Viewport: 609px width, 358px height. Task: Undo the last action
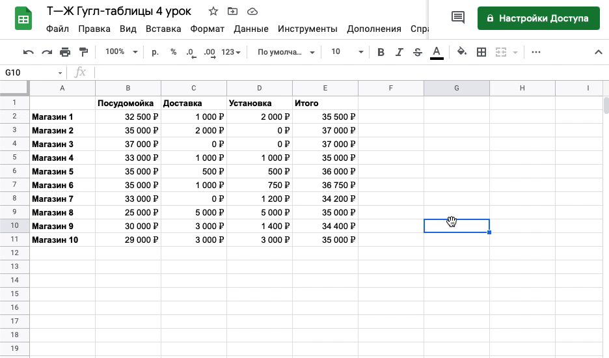click(29, 52)
